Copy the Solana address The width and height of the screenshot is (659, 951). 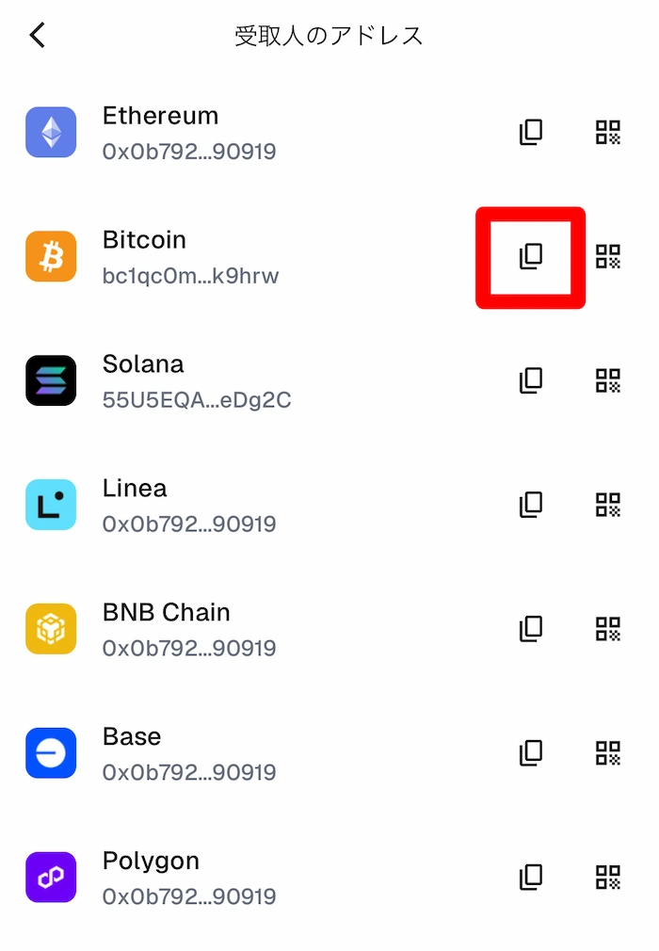click(532, 380)
